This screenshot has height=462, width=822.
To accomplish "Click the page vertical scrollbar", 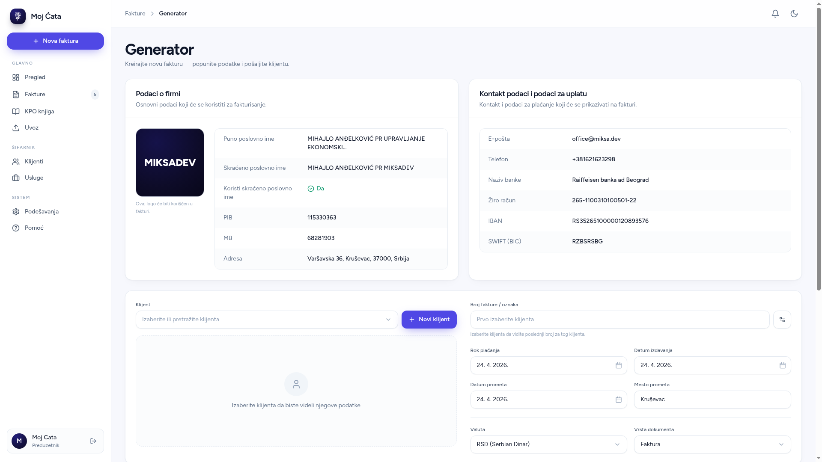I will tap(819, 150).
